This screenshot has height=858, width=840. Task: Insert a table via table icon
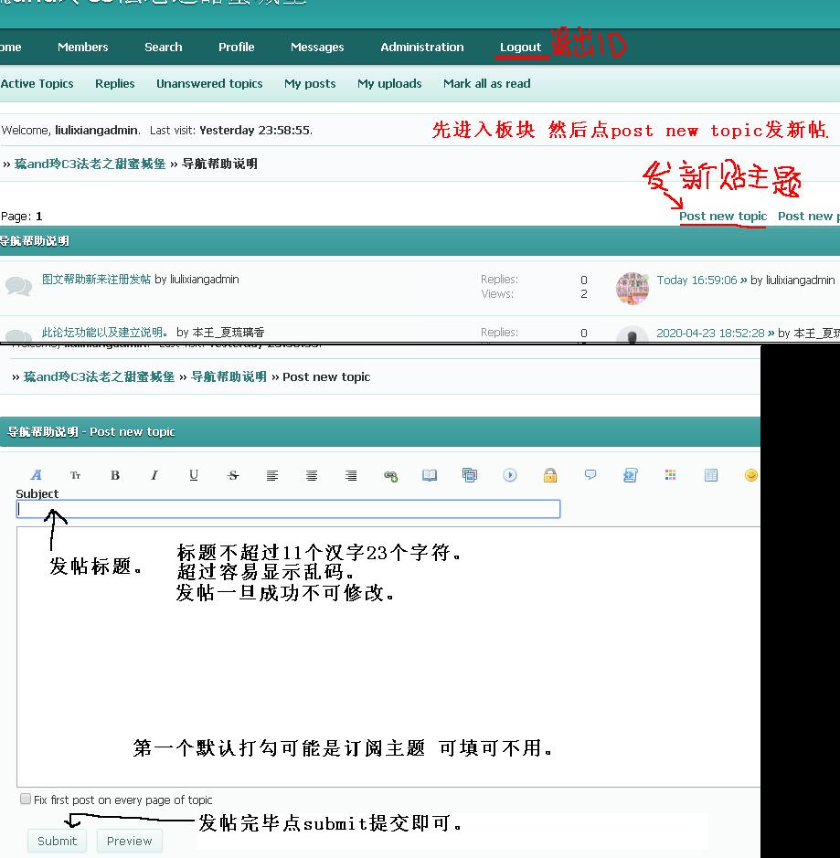tap(711, 475)
